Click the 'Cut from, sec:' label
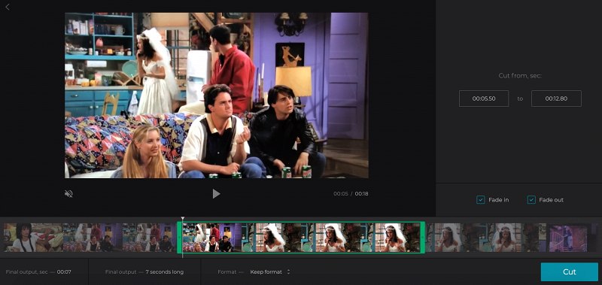 [520, 75]
